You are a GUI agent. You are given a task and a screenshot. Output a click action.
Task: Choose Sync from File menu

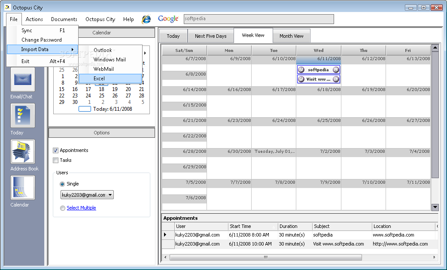pos(42,30)
